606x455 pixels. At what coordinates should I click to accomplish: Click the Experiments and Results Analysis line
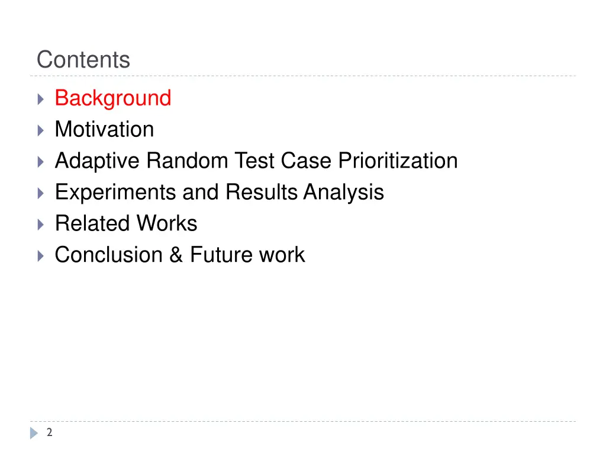pyautogui.click(x=220, y=193)
